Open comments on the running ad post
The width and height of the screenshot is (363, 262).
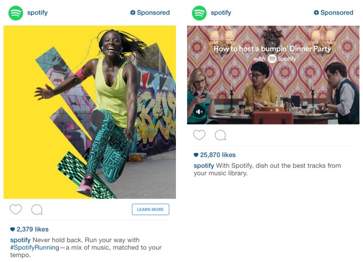(37, 209)
